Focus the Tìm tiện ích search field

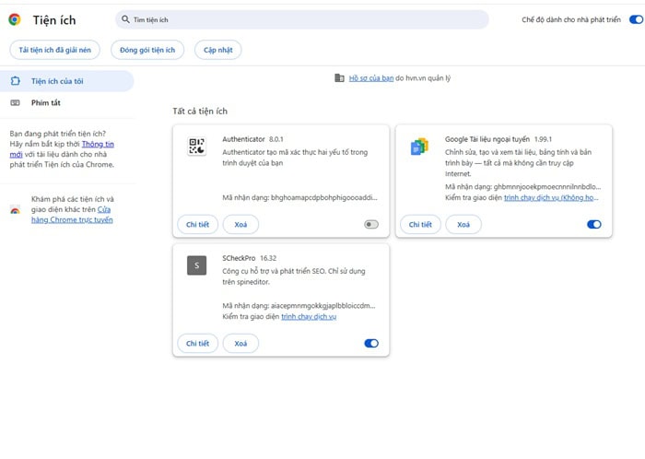pyautogui.click(x=304, y=19)
